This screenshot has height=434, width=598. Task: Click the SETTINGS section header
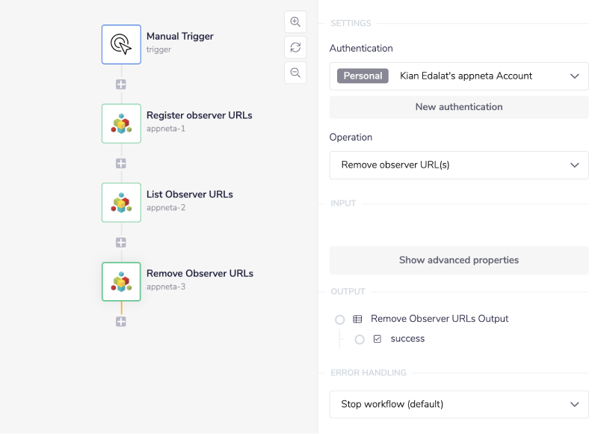coord(351,23)
